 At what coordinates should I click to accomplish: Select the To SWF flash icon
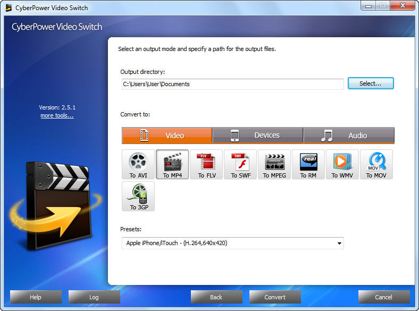pyautogui.click(x=240, y=164)
